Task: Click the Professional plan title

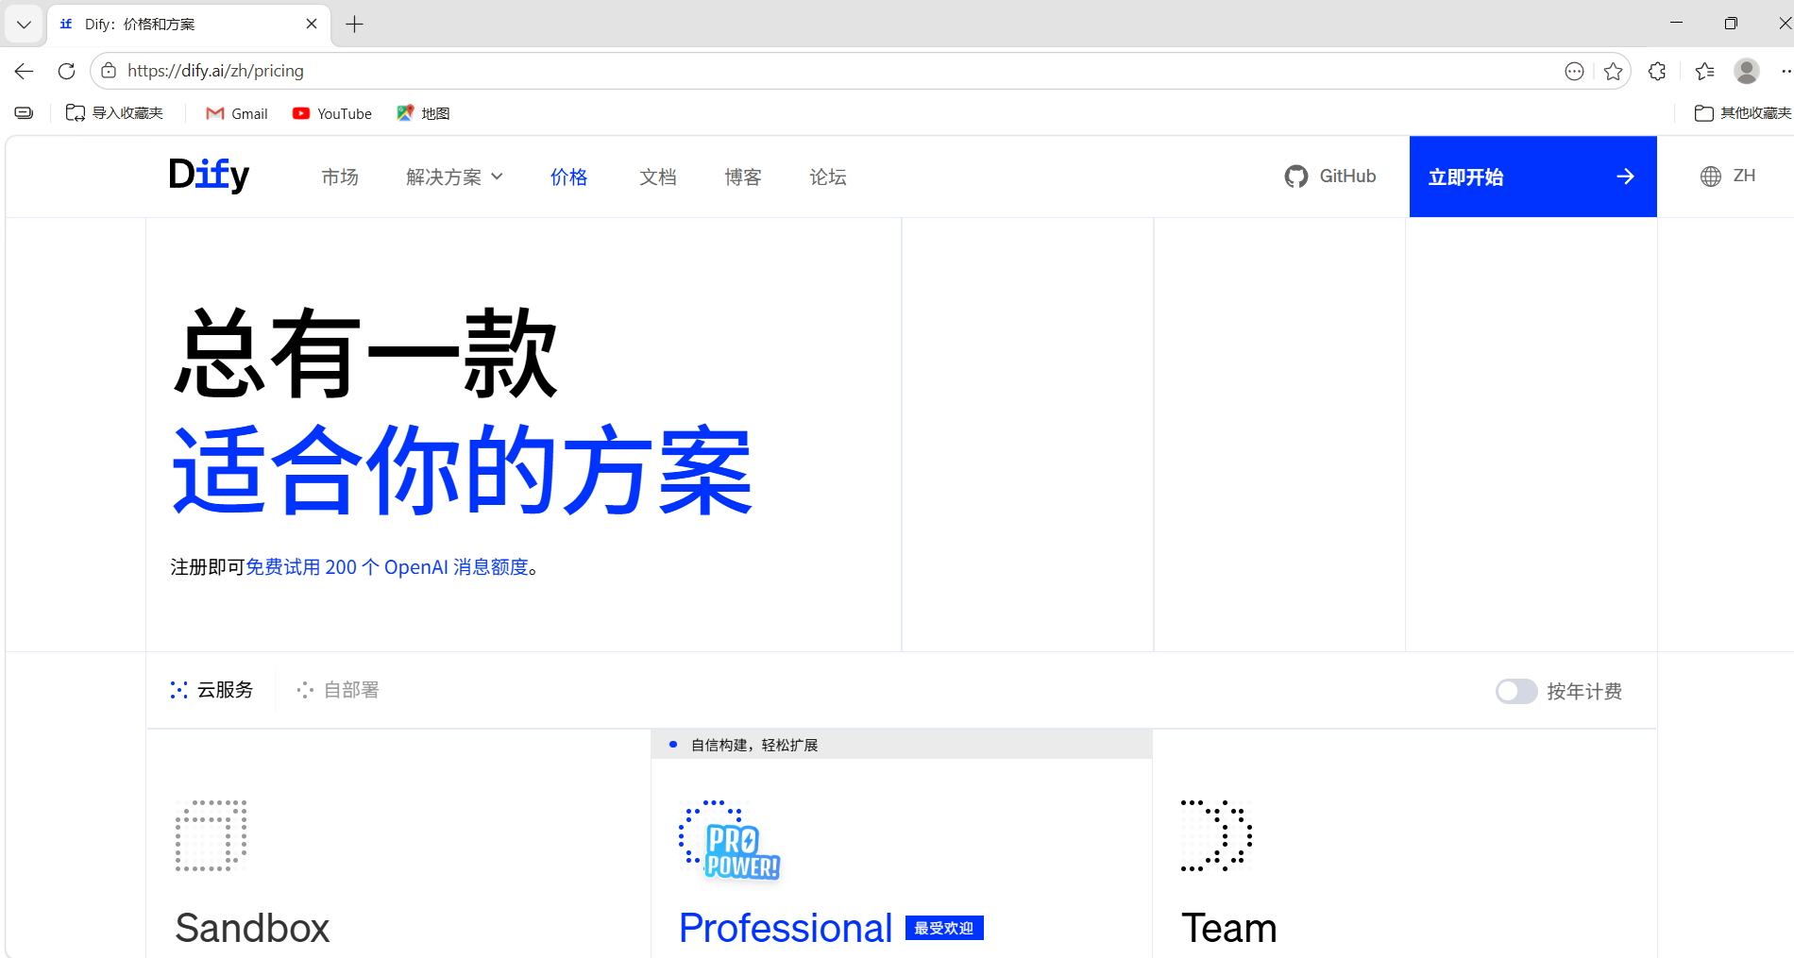Action: pos(786,928)
